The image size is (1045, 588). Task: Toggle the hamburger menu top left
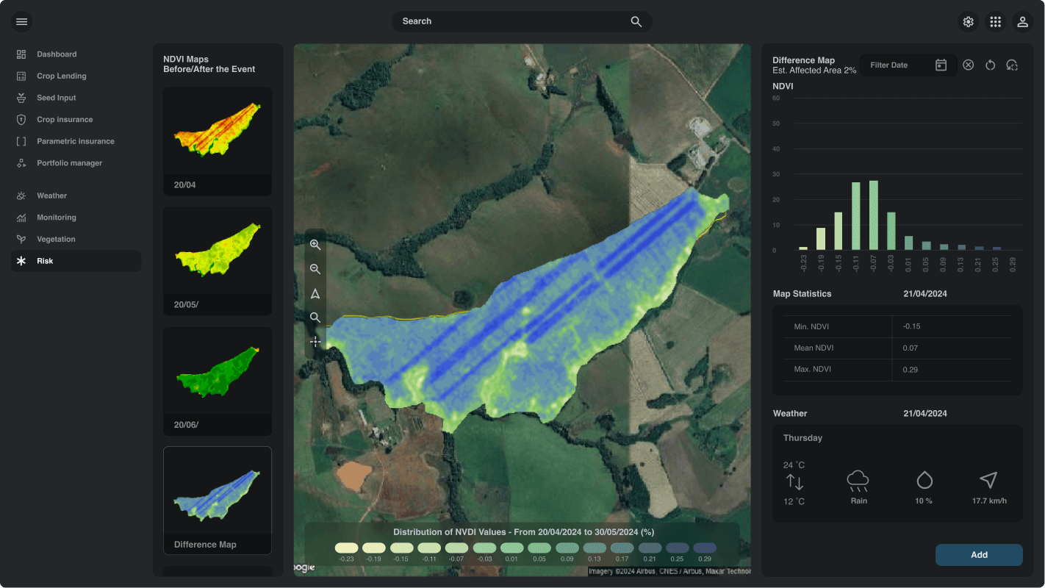point(21,21)
